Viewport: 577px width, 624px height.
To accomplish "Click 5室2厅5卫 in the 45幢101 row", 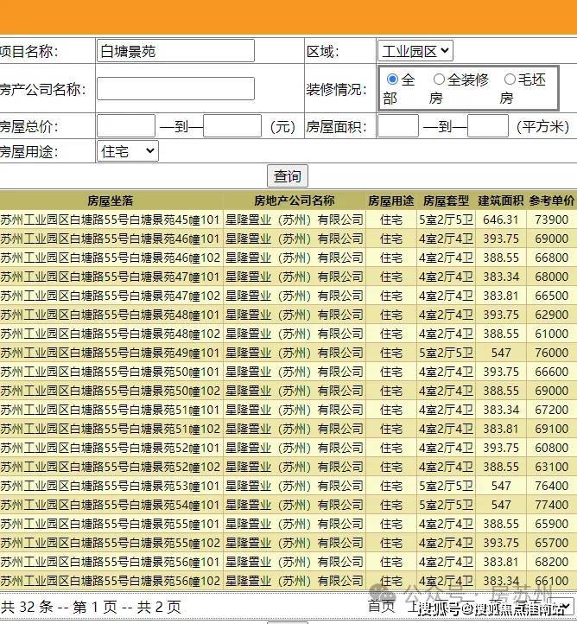I will coord(446,220).
